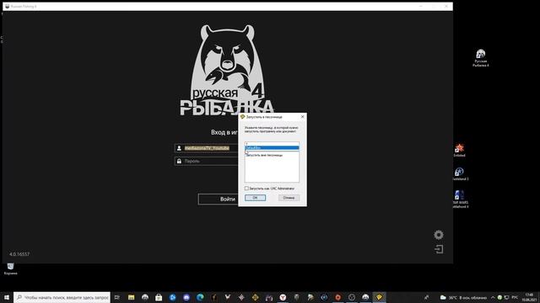The height and width of the screenshot is (303, 540).
Task: Select Корзина recycle bin icon
Action: tap(10, 268)
